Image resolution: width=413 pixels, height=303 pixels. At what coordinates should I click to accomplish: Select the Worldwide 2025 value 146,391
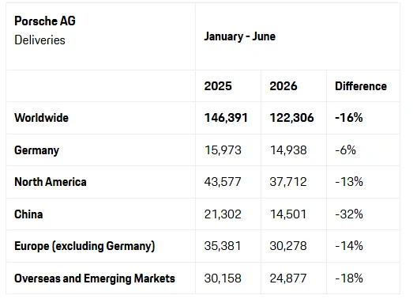coord(226,118)
